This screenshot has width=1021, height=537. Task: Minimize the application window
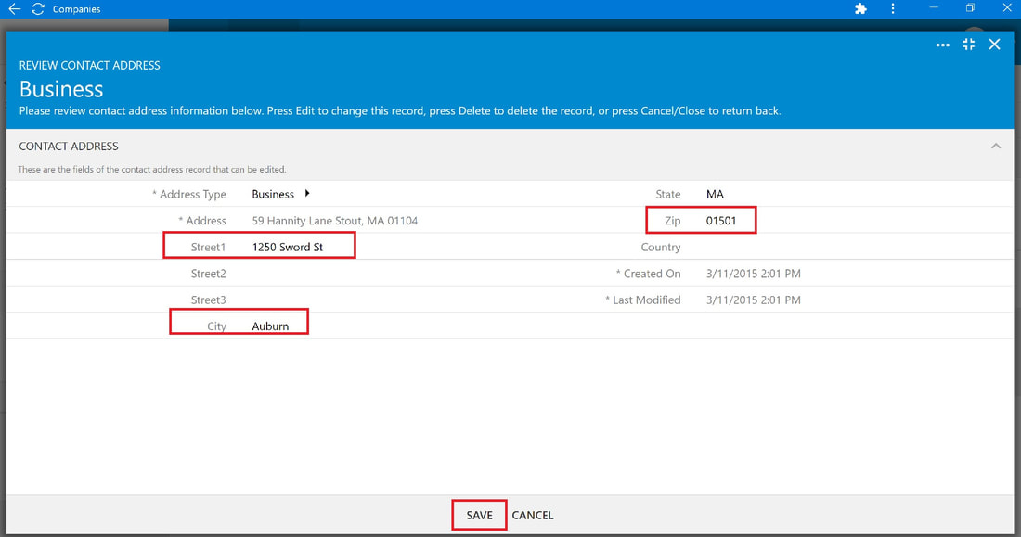(x=934, y=8)
